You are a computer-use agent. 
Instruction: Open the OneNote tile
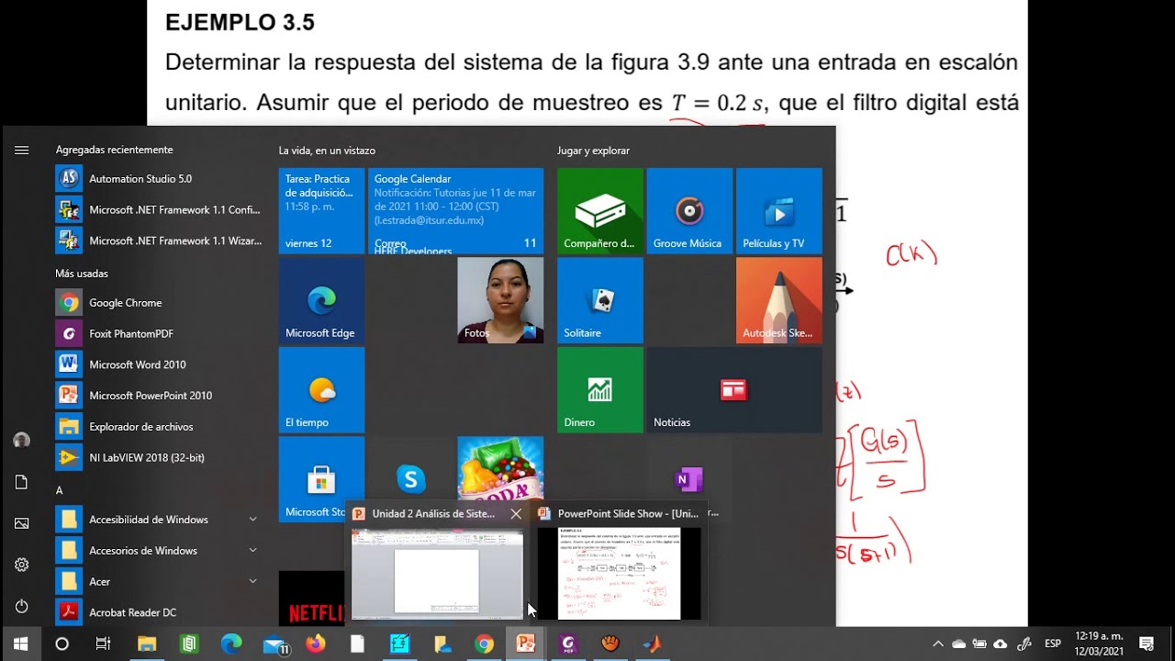pyautogui.click(x=689, y=478)
